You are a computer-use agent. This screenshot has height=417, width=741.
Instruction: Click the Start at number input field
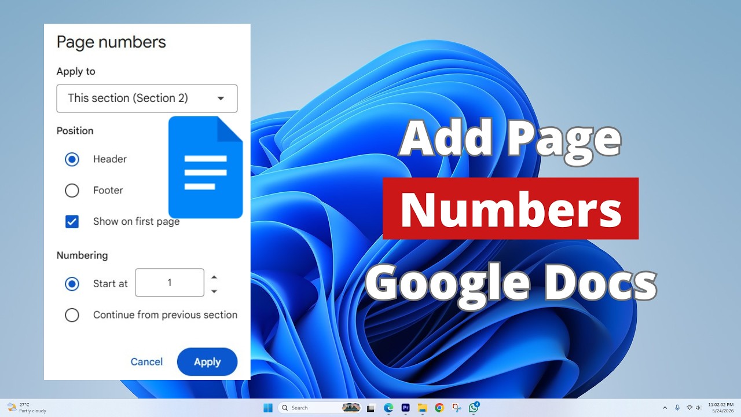pos(170,283)
